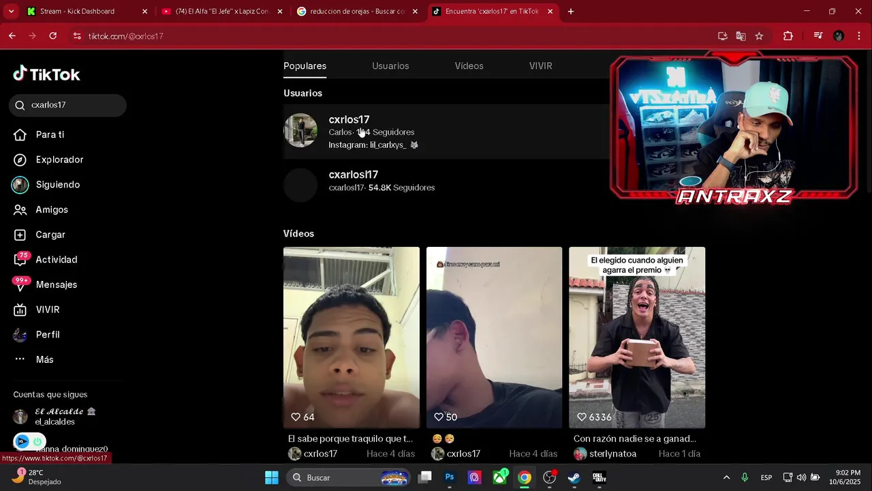This screenshot has height=491, width=872.
Task: Click the search box with cxarlos17
Action: click(x=68, y=105)
